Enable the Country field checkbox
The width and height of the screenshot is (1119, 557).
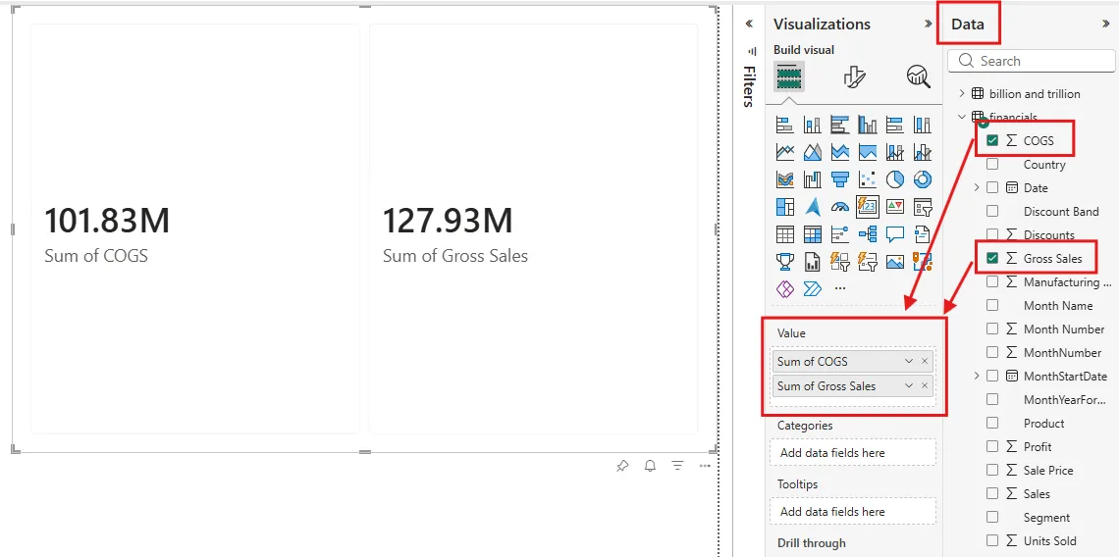pos(992,164)
